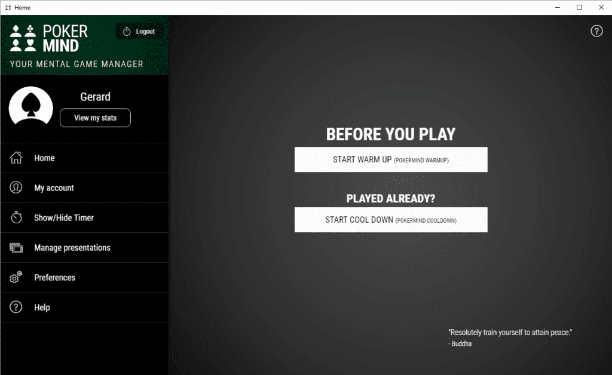
Task: Click the Buddha quote text
Action: pyautogui.click(x=510, y=337)
